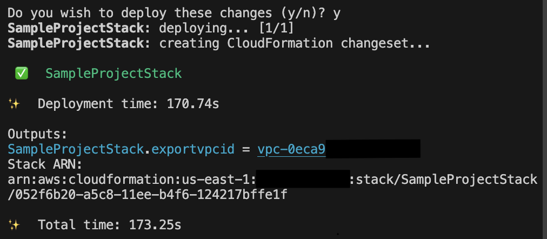Click the blue SampleProjectStack output name
This screenshot has width=547, height=239.
tap(76, 149)
